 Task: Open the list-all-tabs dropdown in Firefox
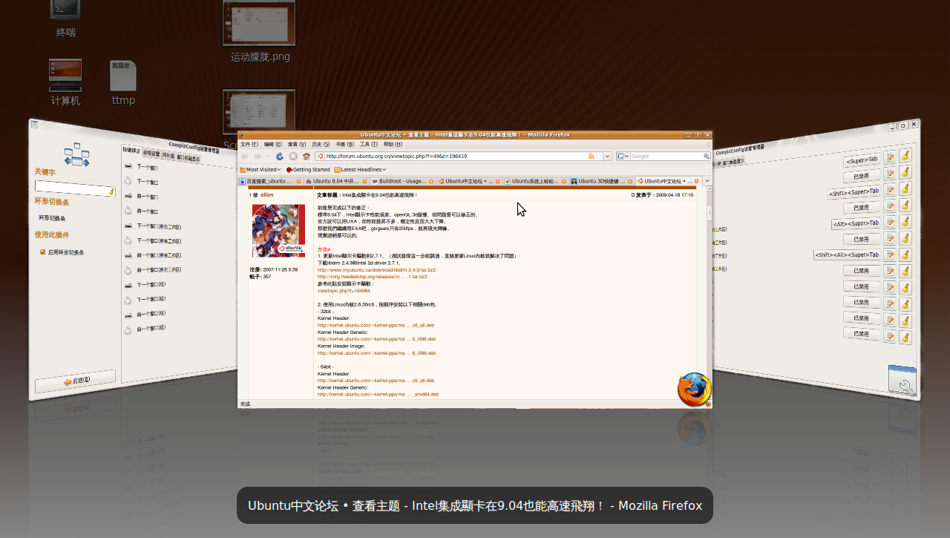pos(707,181)
